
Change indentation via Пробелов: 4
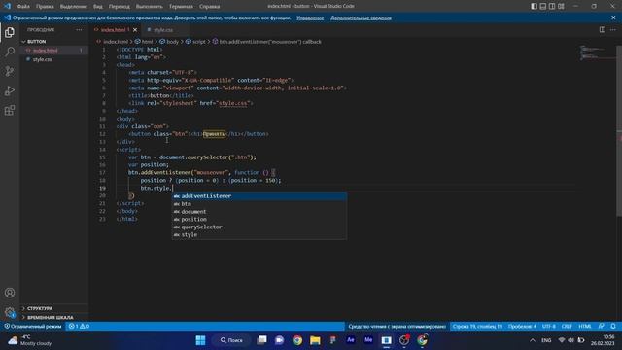pos(522,327)
